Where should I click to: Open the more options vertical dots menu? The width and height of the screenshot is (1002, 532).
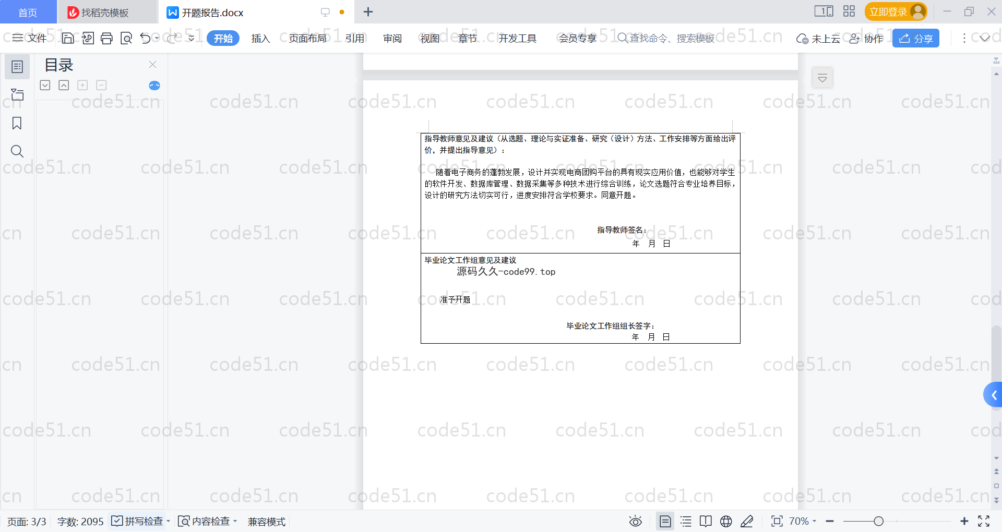point(964,38)
